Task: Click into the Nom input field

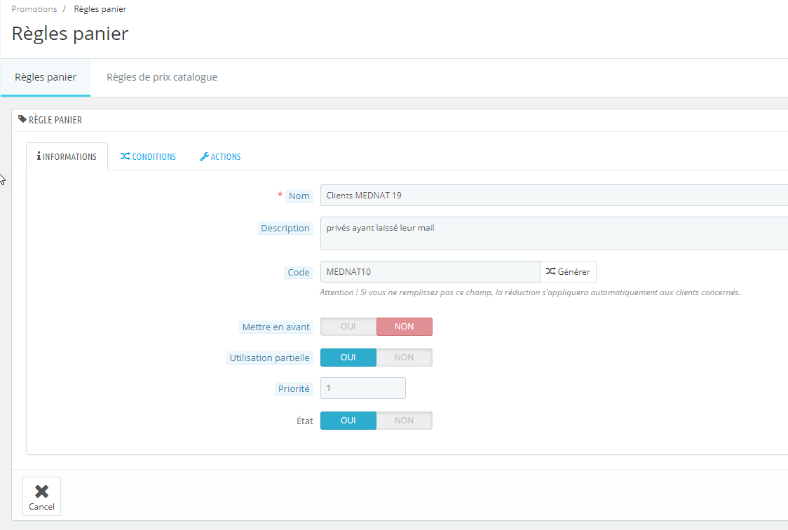Action: click(x=554, y=196)
